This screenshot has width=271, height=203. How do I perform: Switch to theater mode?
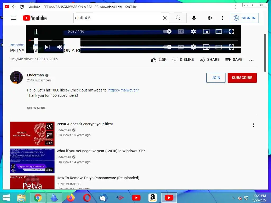click(x=219, y=31)
